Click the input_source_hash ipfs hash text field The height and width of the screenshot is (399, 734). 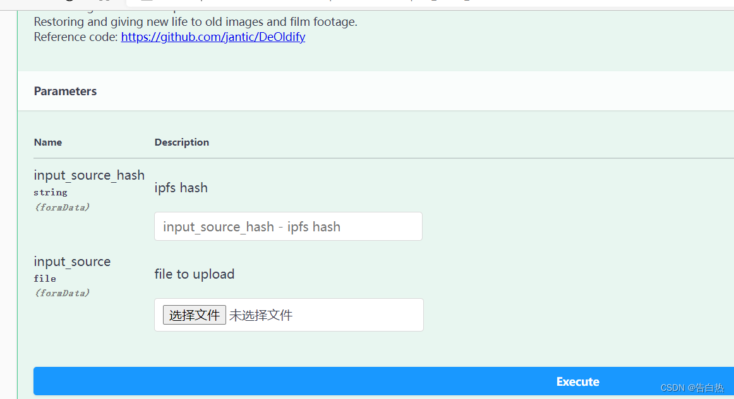288,226
